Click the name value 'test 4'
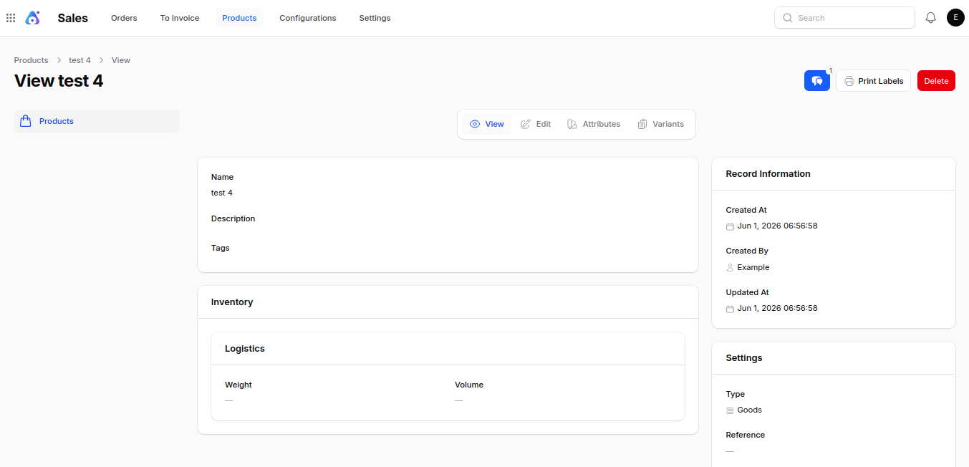Screen dimensions: 969x467 (x=222, y=193)
